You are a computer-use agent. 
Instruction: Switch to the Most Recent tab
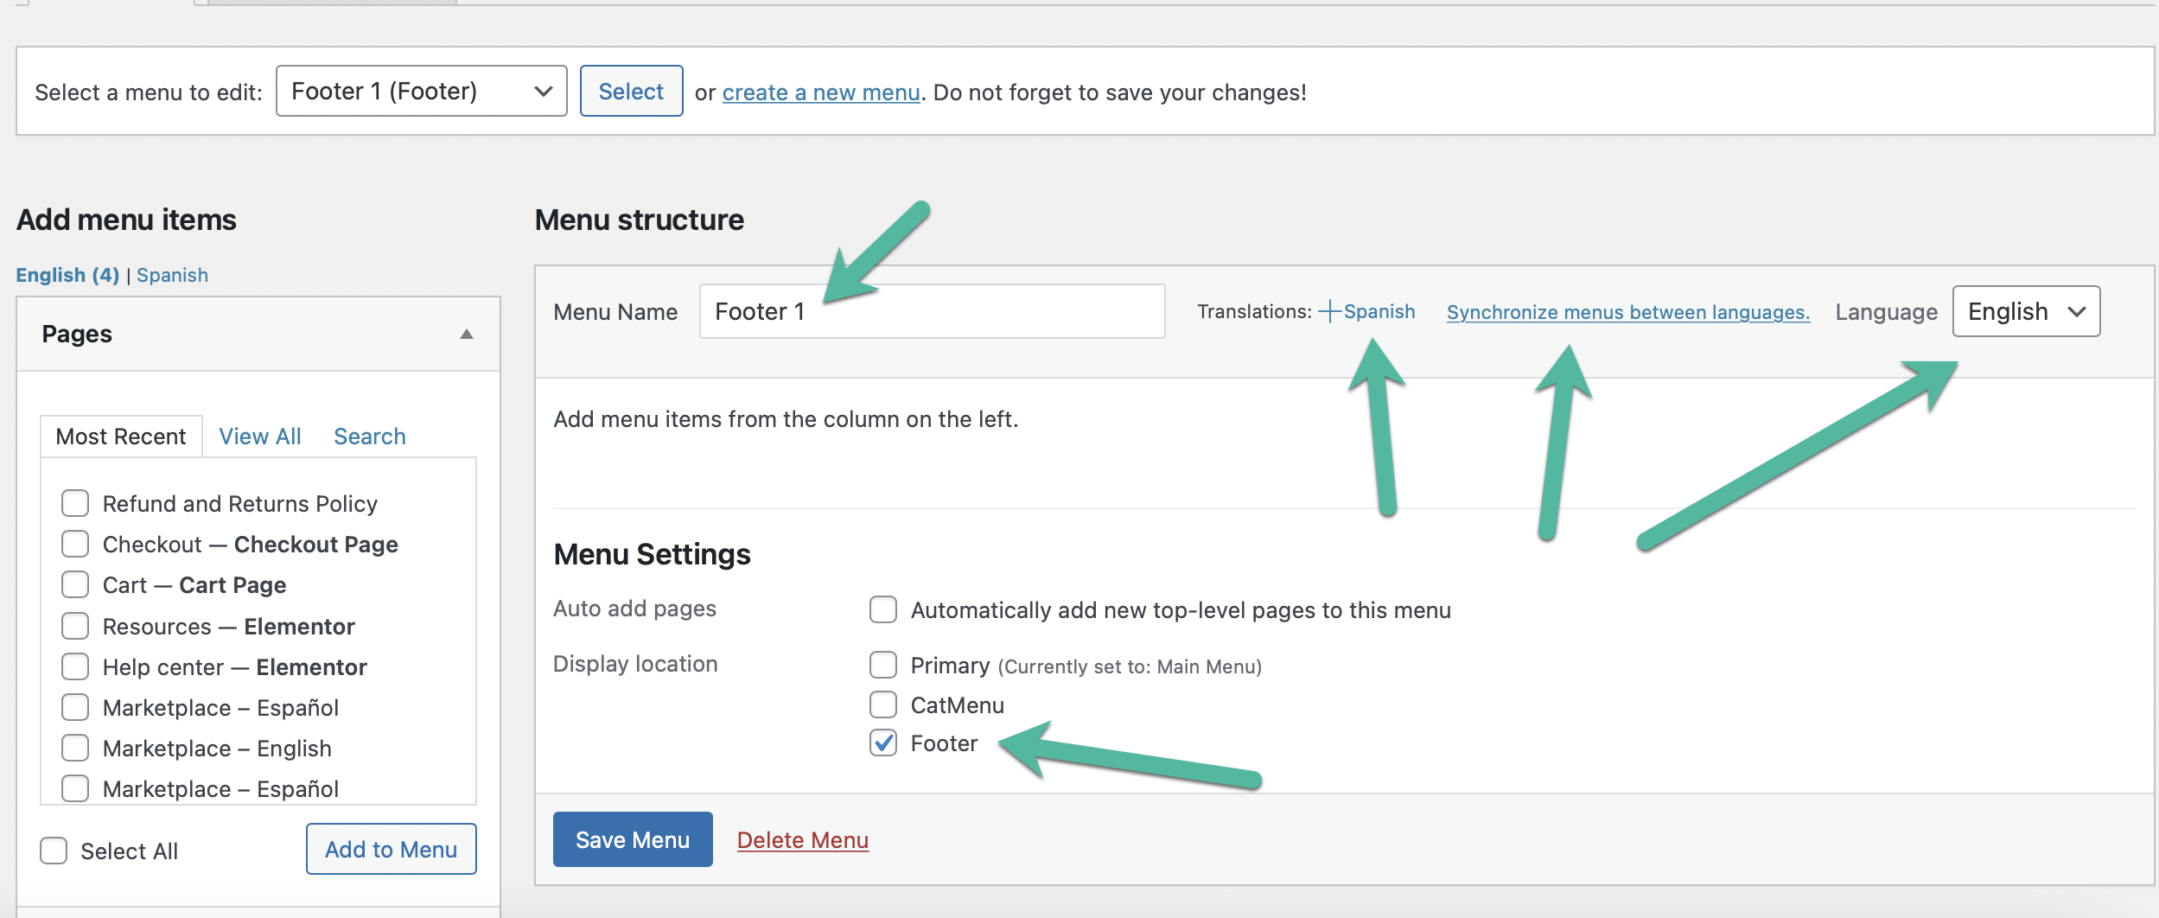(121, 437)
